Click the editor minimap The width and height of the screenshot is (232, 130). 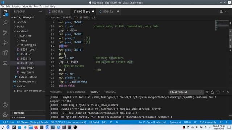click(x=222, y=25)
